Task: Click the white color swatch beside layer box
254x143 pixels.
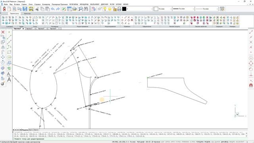Action: pos(156,9)
